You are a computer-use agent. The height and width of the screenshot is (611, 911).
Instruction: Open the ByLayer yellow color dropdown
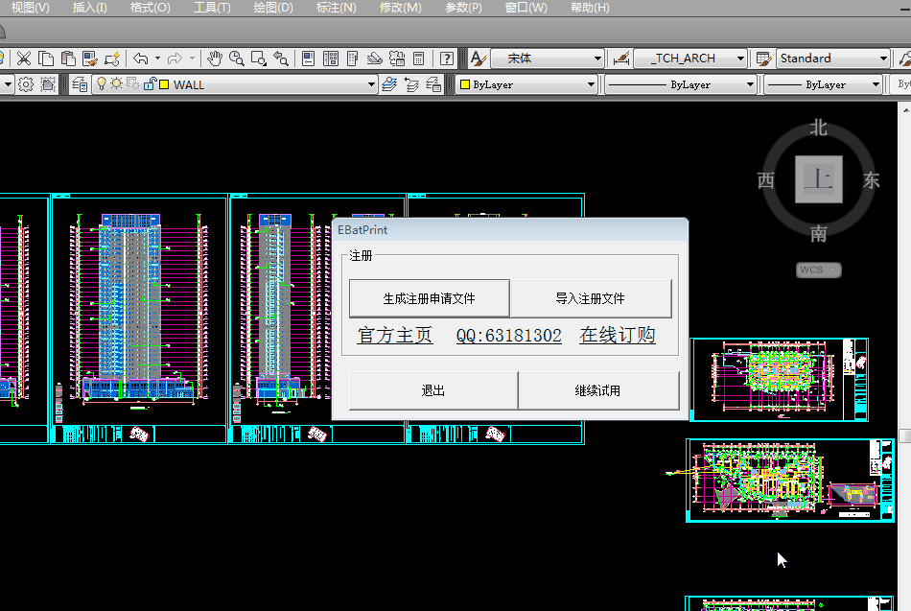592,84
